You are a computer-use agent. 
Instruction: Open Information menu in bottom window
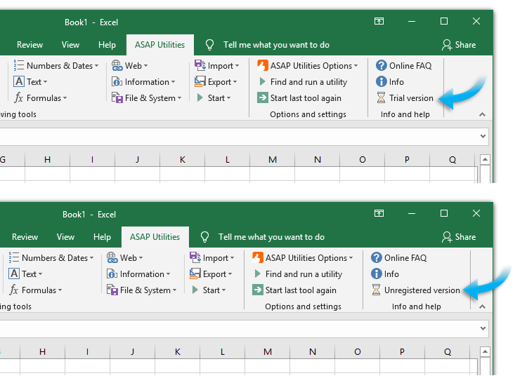138,274
